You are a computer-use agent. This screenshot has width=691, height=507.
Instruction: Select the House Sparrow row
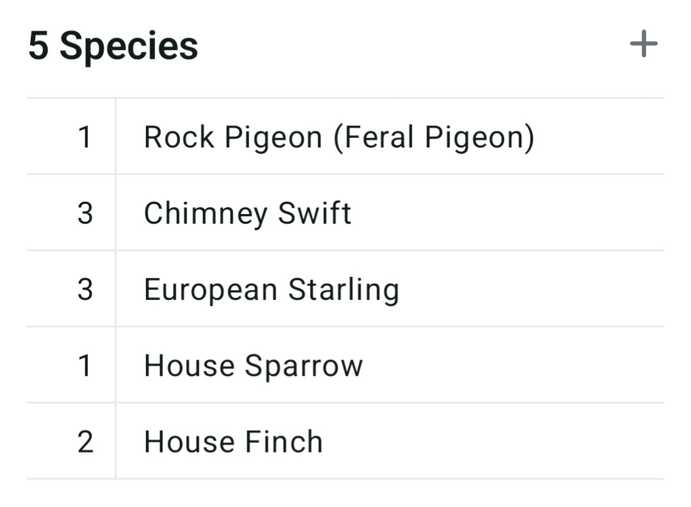click(345, 365)
